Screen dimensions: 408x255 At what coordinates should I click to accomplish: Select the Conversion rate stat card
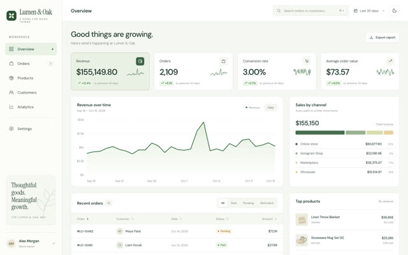coord(277,71)
